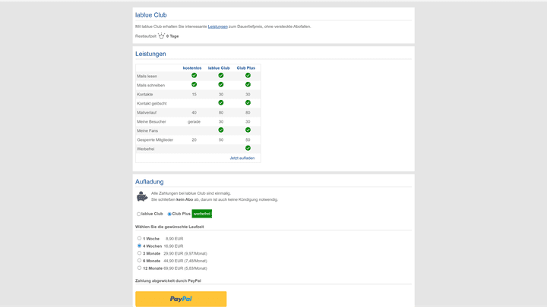Click the Meine Fans checkmark in lablue Club column
This screenshot has height=307, width=547.
[221, 130]
